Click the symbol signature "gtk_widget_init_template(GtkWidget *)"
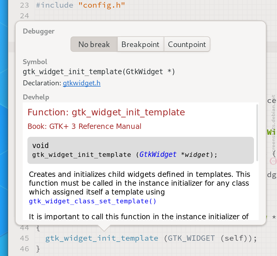This screenshot has width=277, height=256. pos(99,72)
